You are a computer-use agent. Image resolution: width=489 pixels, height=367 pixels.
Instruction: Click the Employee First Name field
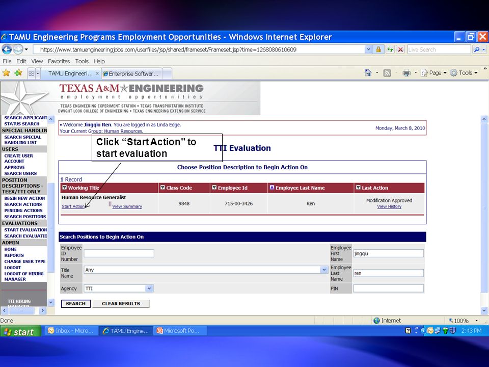pyautogui.click(x=389, y=253)
